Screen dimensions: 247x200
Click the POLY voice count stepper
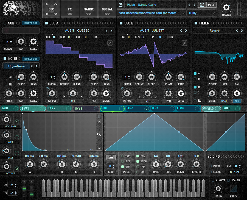pyautogui.click(x=238, y=166)
